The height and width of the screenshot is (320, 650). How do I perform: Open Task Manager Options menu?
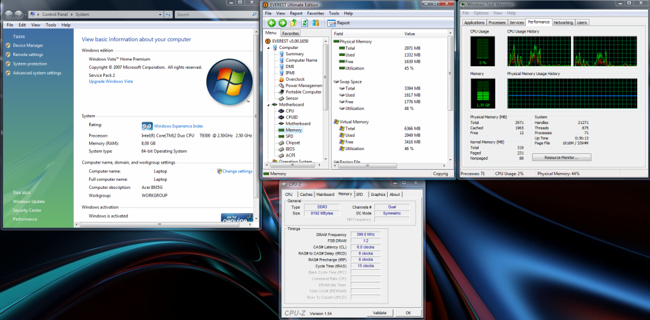[481, 13]
